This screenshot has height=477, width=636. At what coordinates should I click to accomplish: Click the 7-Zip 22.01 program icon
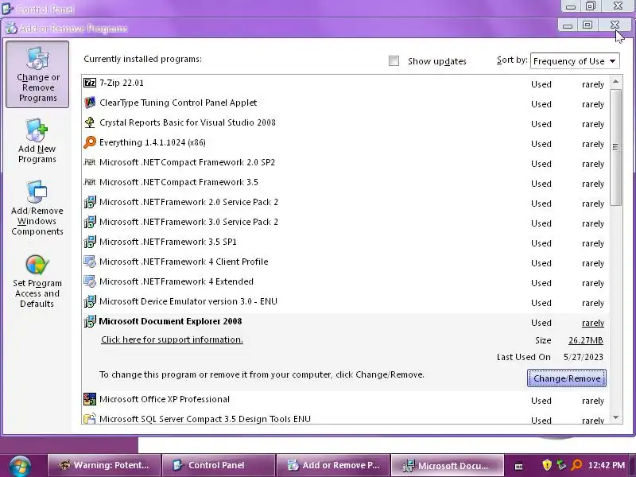point(90,83)
